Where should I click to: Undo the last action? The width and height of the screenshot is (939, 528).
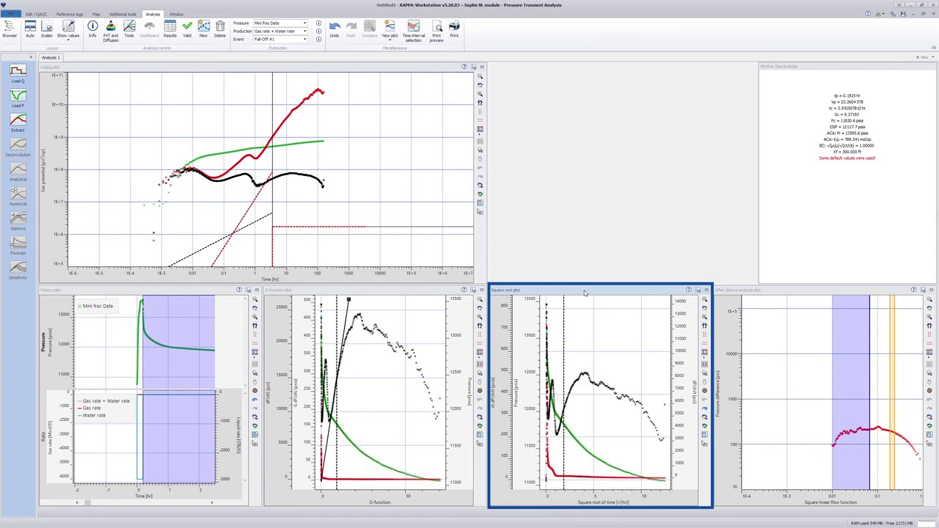point(335,29)
